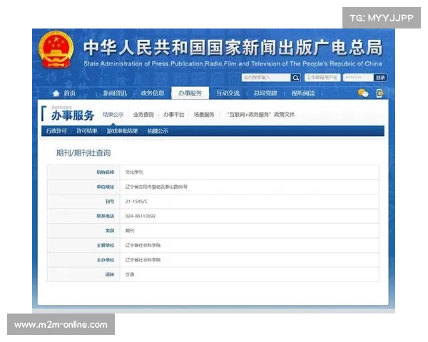Open the 互动交流 menu
The width and height of the screenshot is (428, 342).
(228, 93)
